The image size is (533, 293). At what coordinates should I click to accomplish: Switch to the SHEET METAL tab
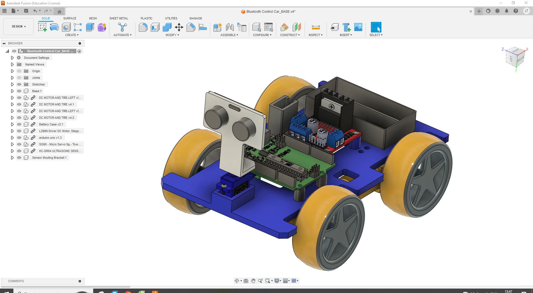[x=119, y=18]
